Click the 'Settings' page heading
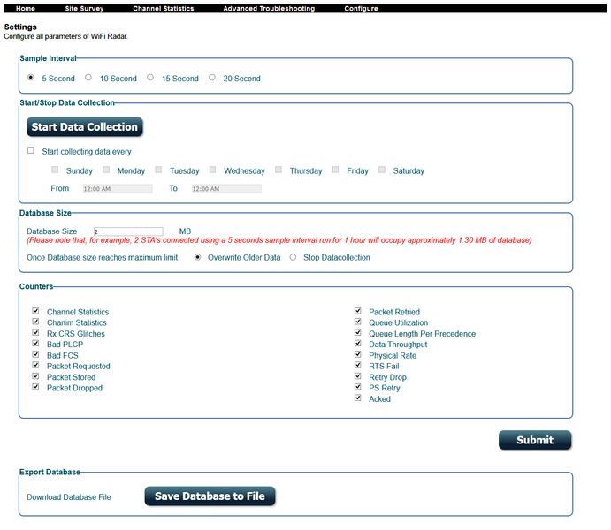This screenshot has height=530, width=611. pyautogui.click(x=20, y=26)
